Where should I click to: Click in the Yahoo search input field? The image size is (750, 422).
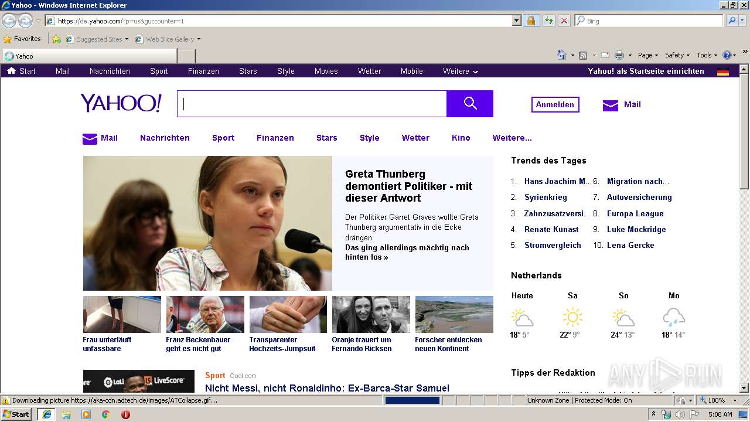click(312, 104)
